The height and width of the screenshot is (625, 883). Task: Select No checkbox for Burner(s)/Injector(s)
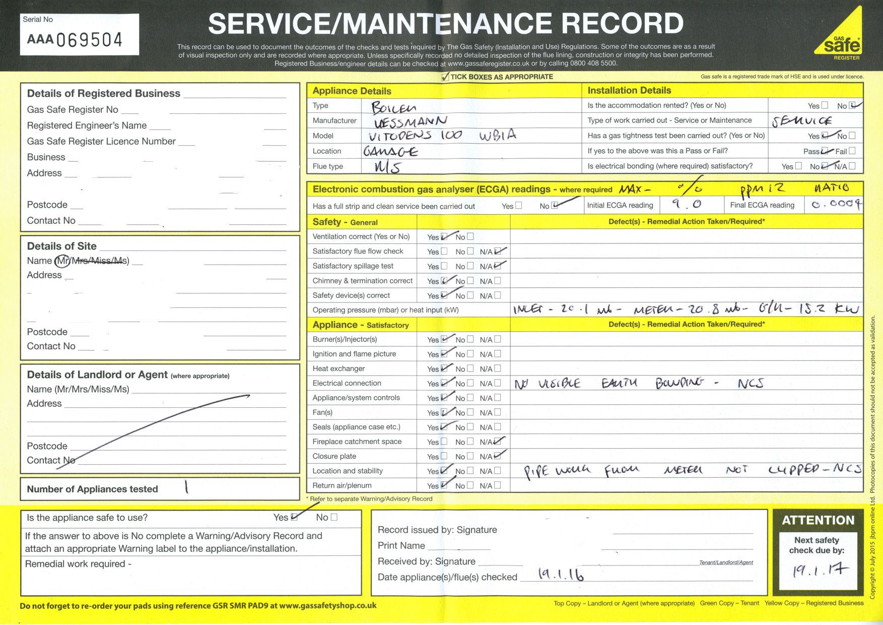(470, 339)
